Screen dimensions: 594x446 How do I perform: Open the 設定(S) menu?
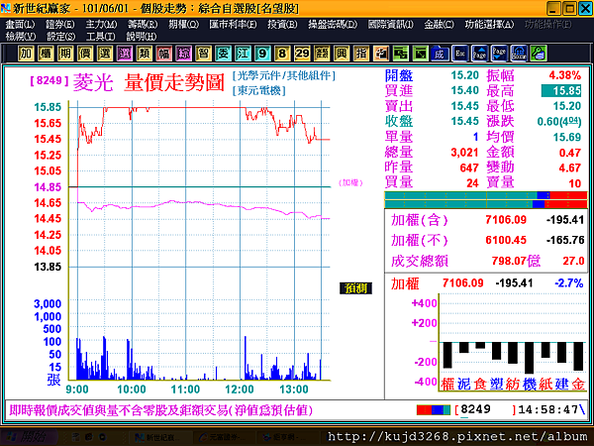click(61, 37)
